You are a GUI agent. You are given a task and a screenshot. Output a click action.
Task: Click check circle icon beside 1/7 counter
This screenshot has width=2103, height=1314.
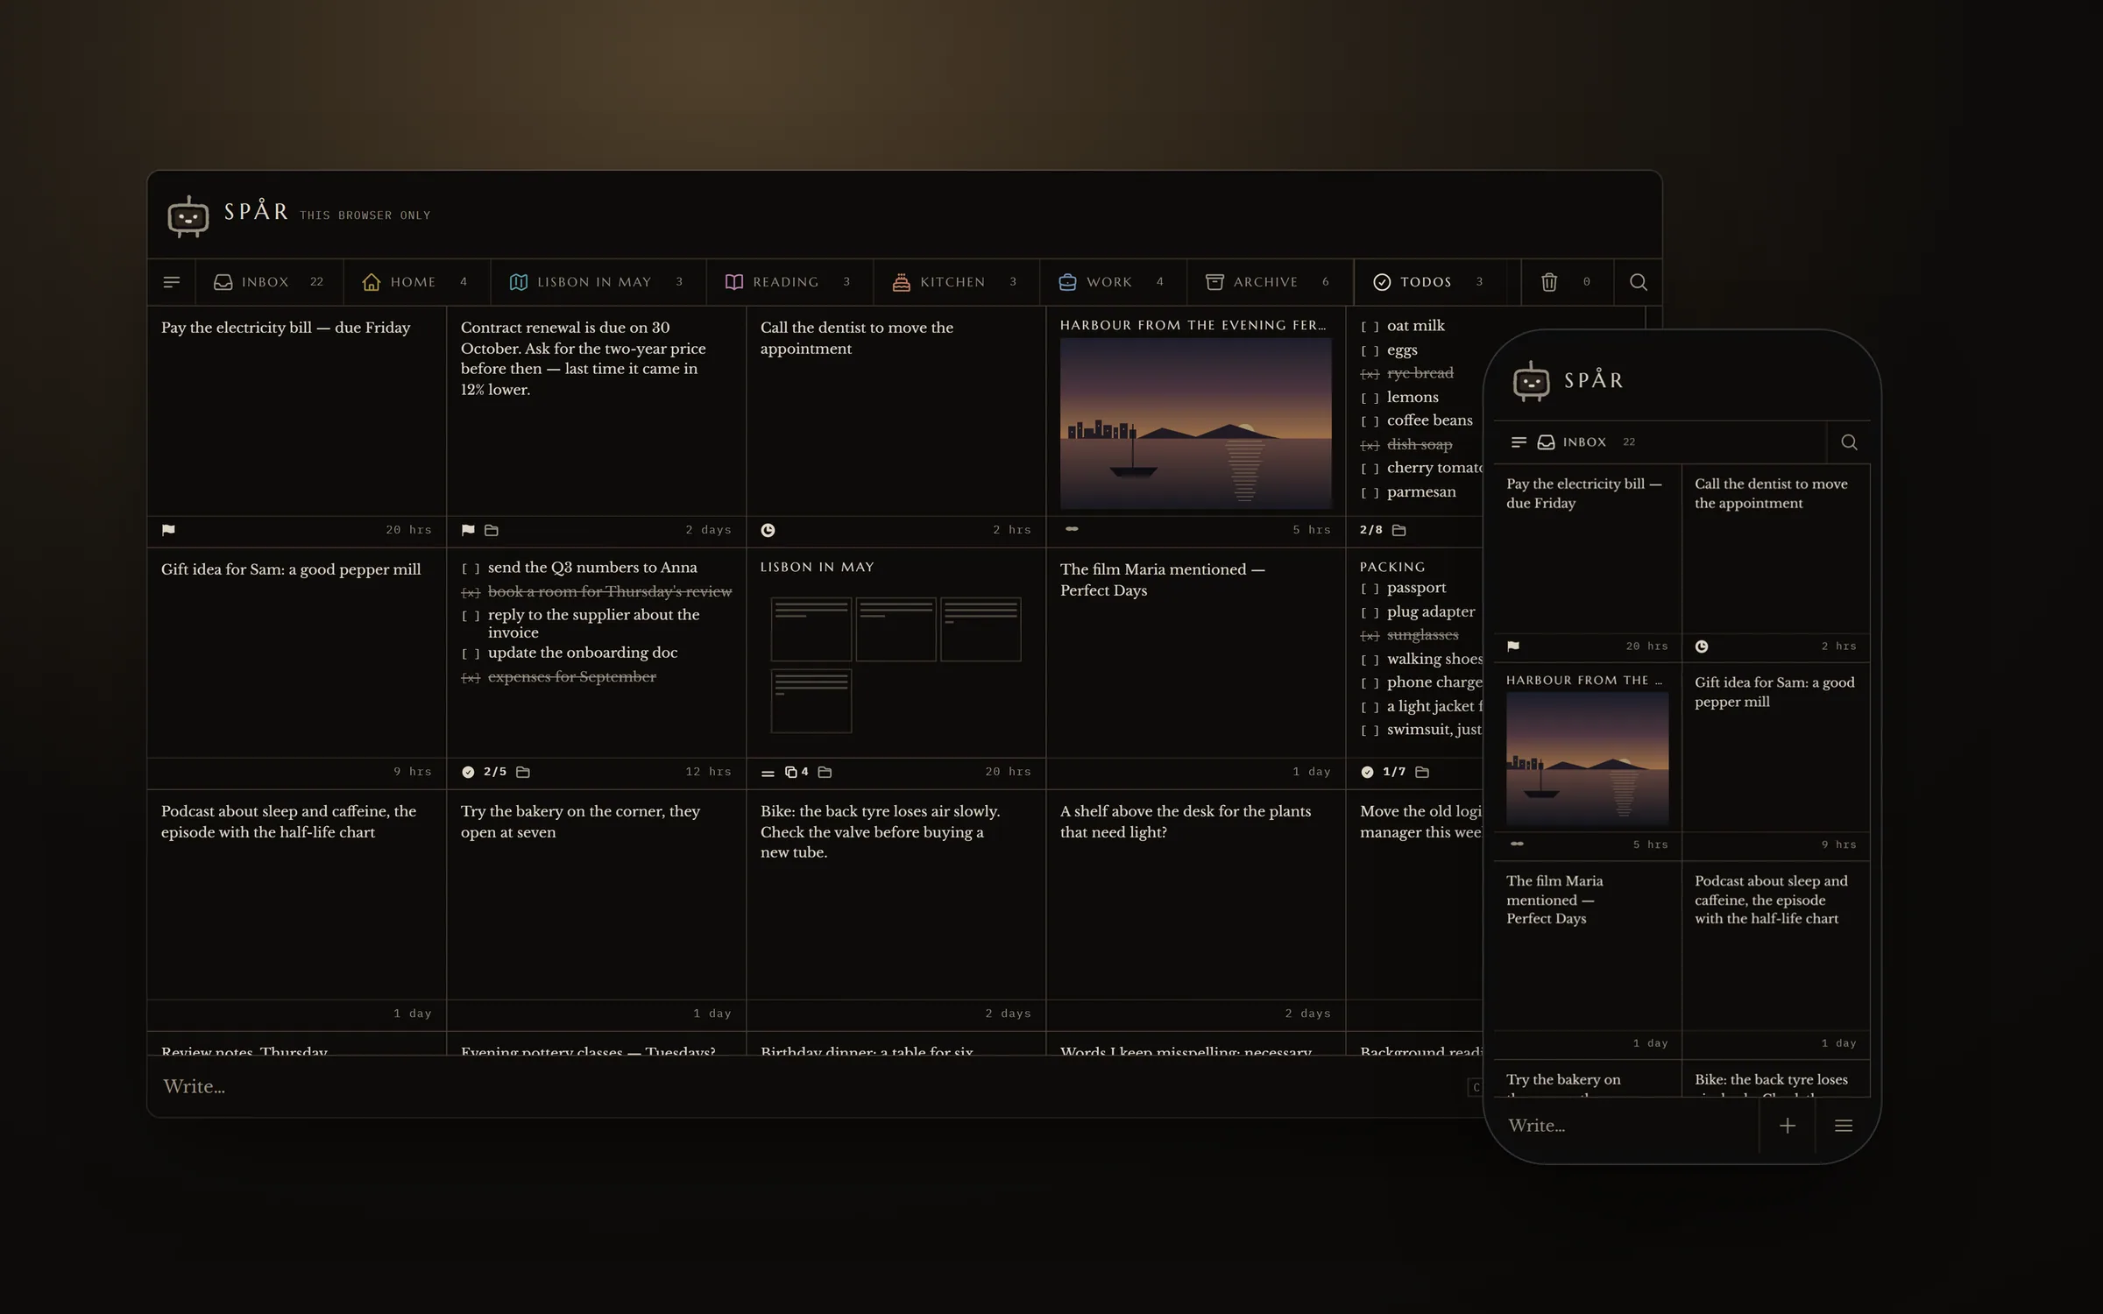1367,772
